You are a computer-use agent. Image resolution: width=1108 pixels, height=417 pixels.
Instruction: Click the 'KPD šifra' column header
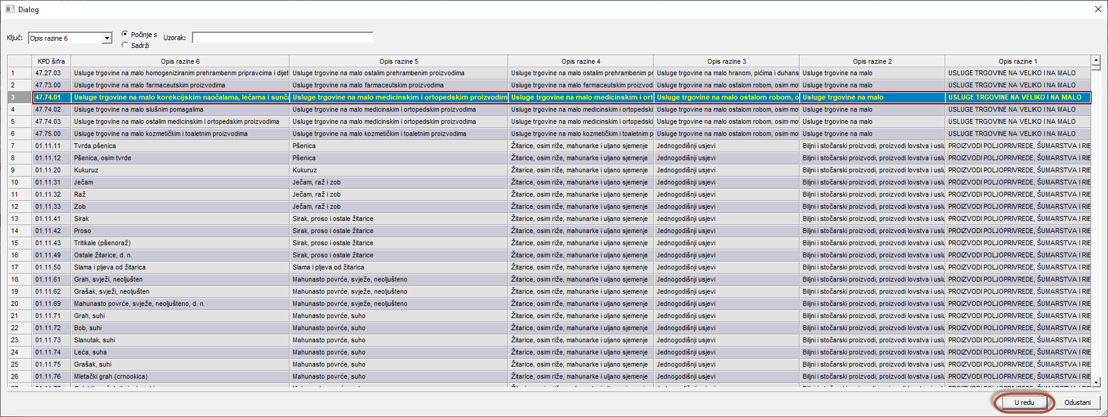(x=51, y=61)
